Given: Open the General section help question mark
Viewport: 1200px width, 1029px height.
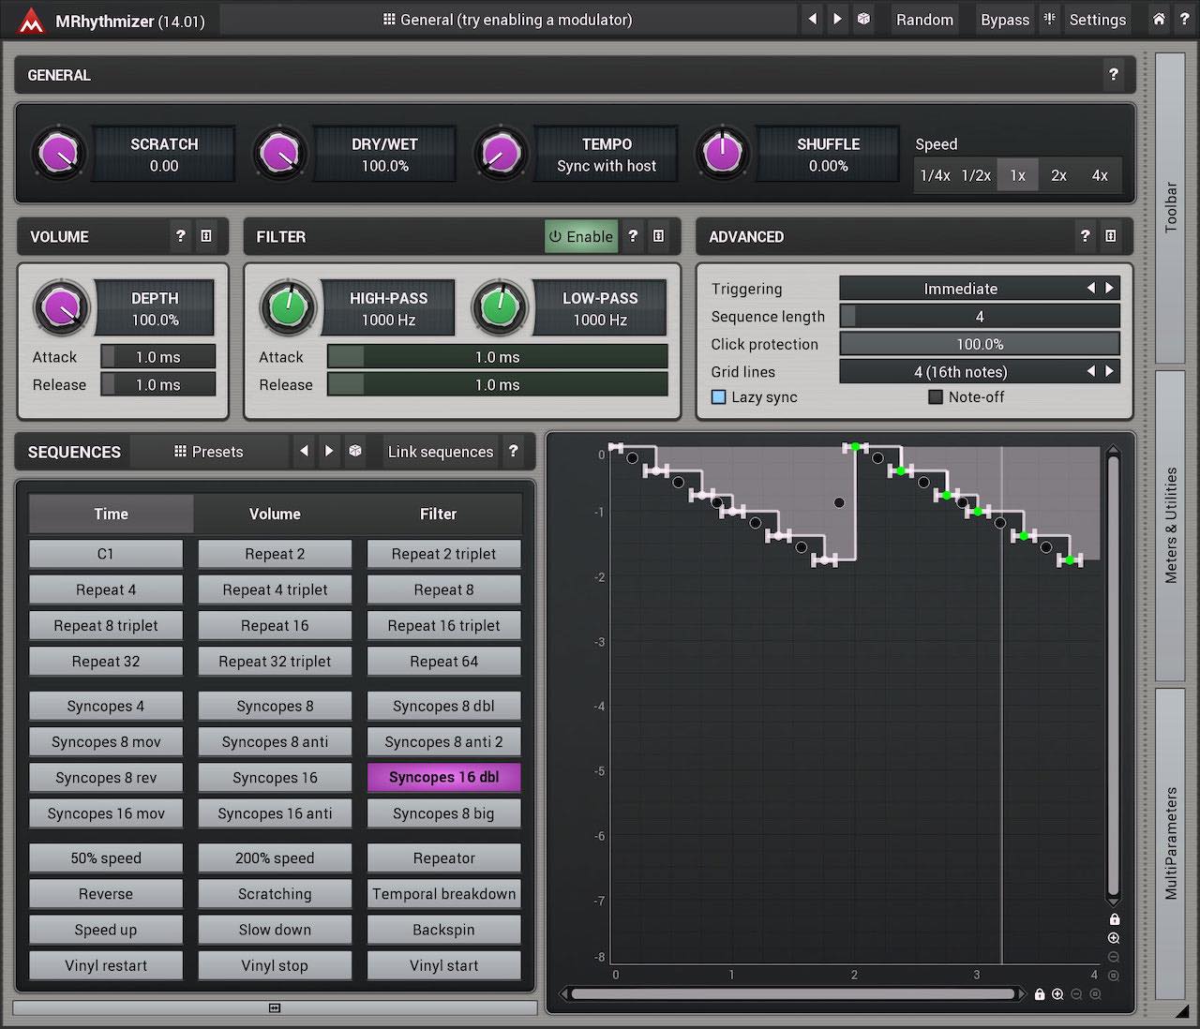Looking at the screenshot, I should 1113,75.
